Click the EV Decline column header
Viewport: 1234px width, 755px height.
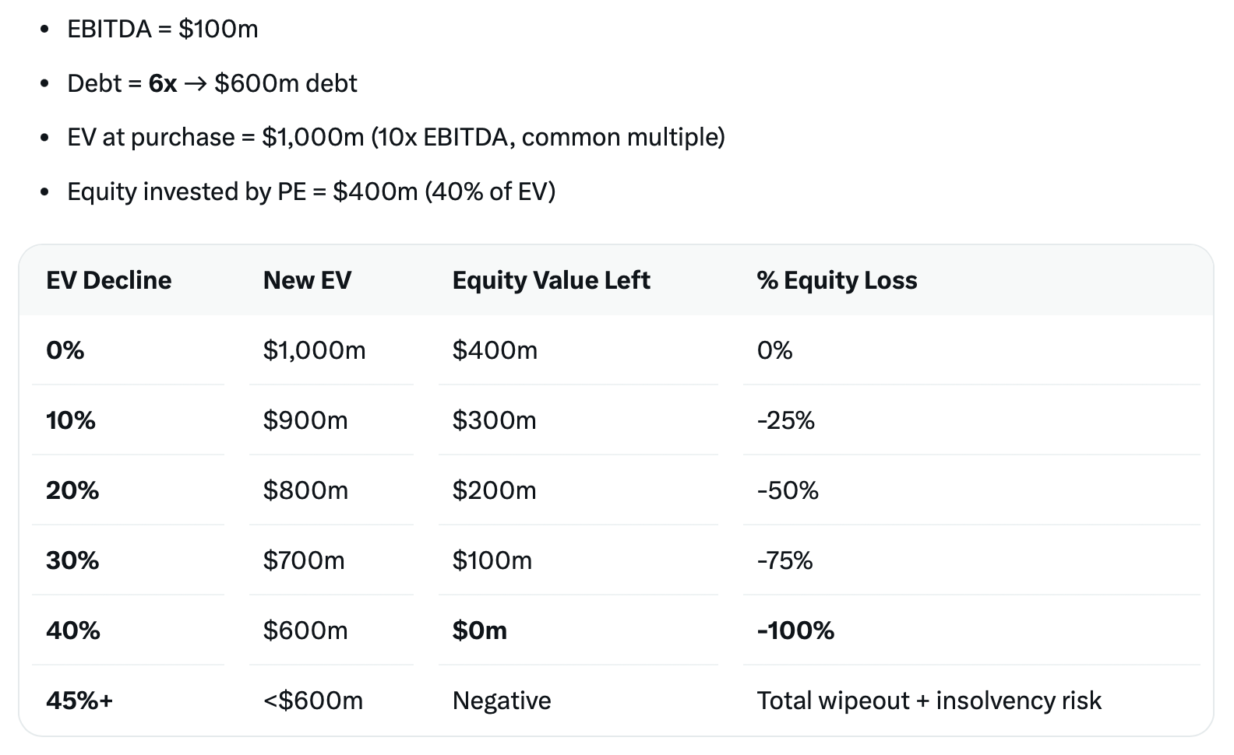[108, 280]
